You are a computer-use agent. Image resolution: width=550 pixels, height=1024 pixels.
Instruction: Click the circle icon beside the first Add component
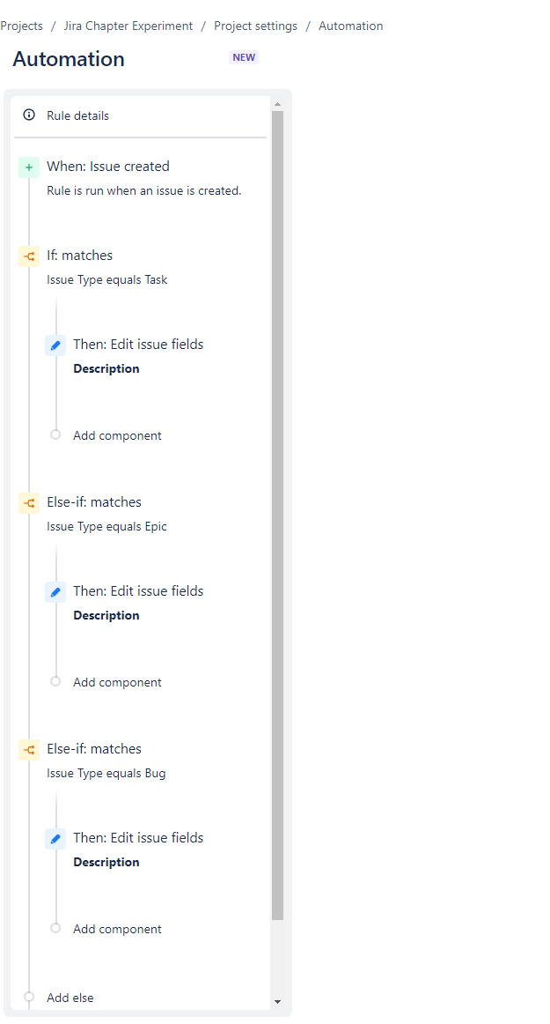[x=56, y=434]
